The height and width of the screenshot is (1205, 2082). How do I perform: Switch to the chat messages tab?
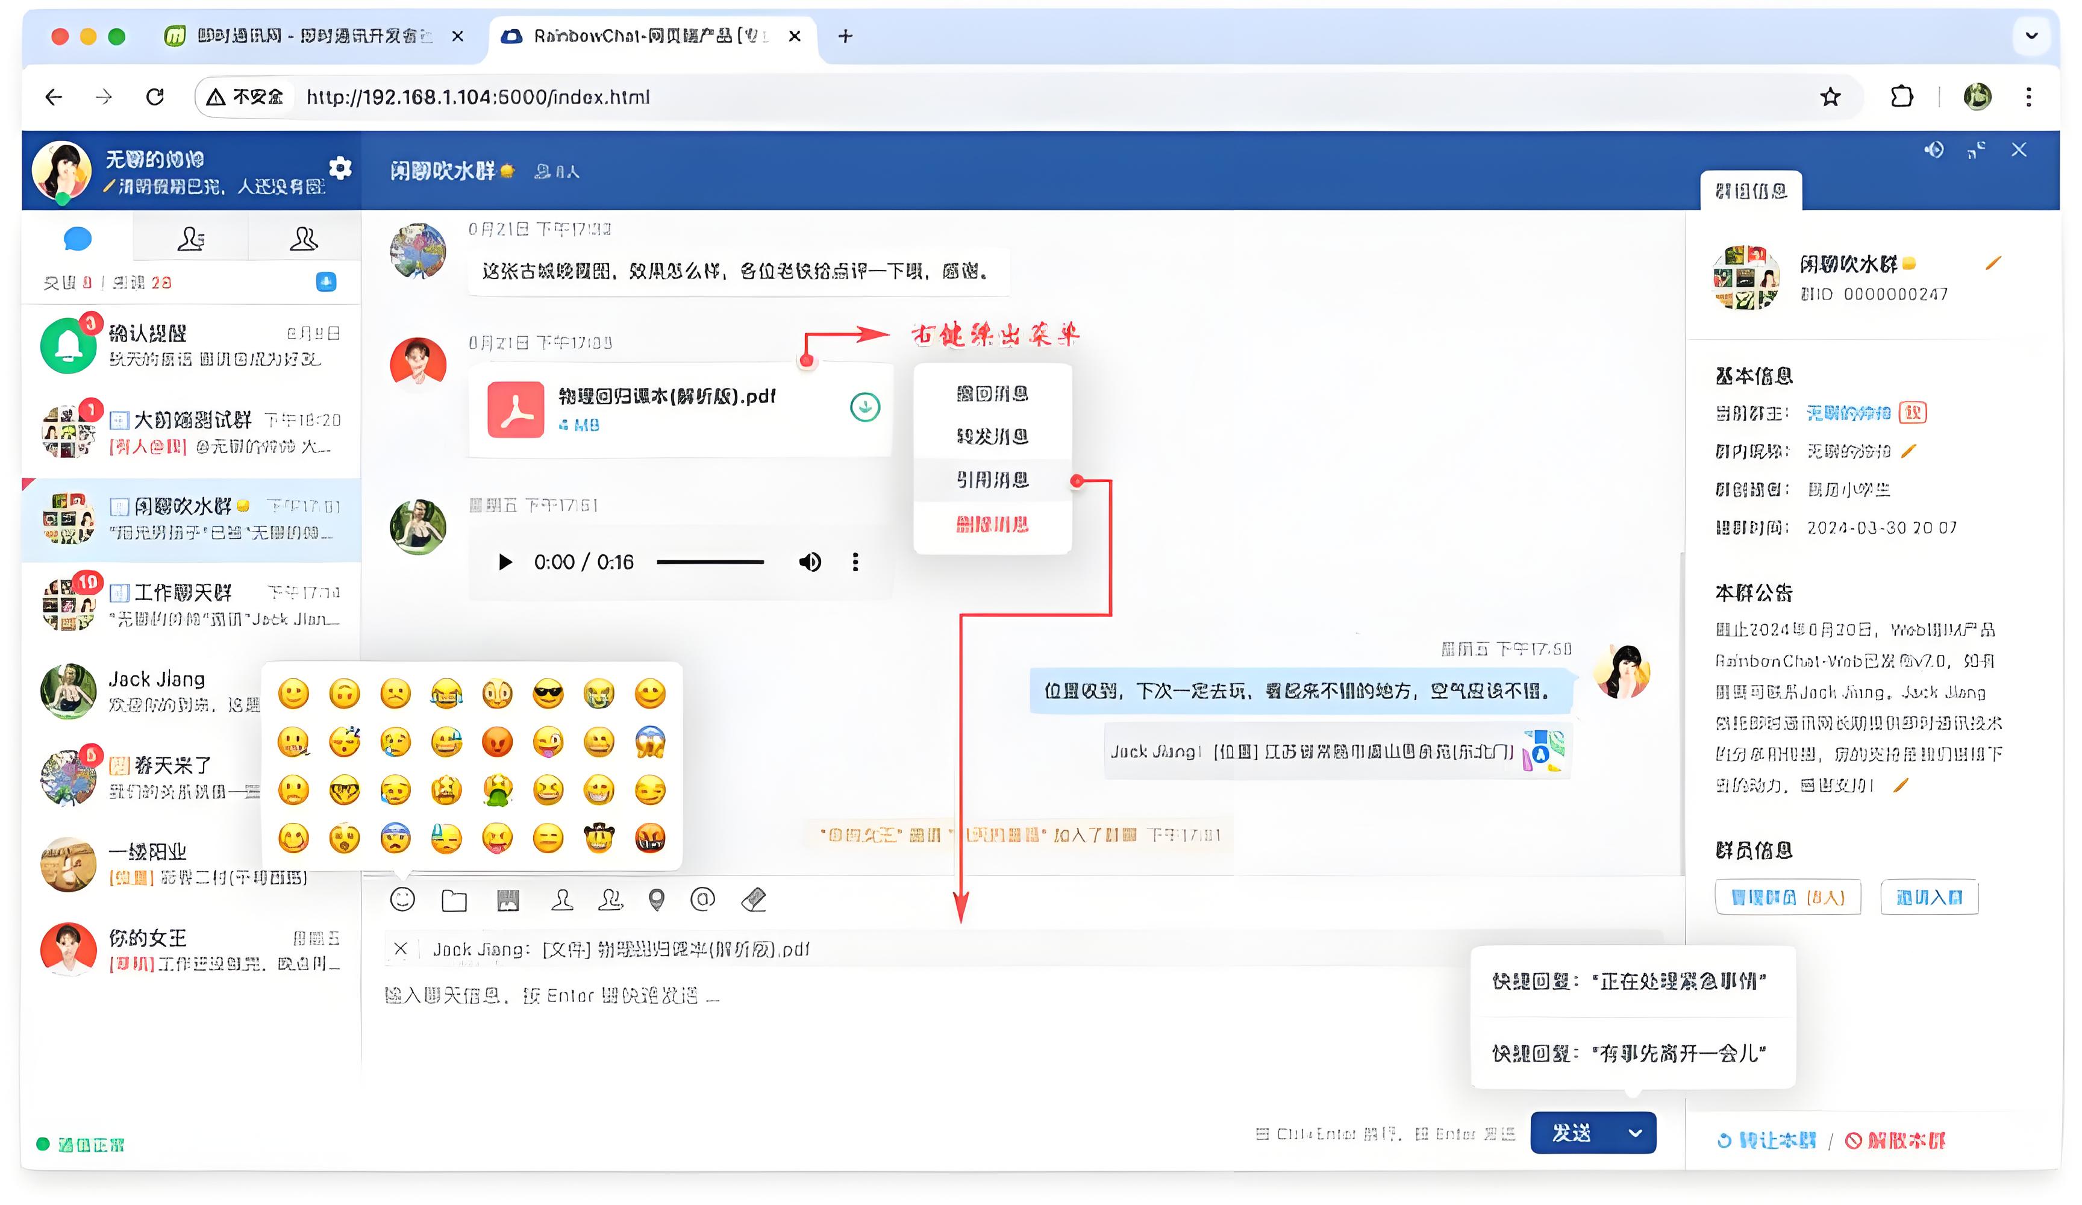pos(78,239)
